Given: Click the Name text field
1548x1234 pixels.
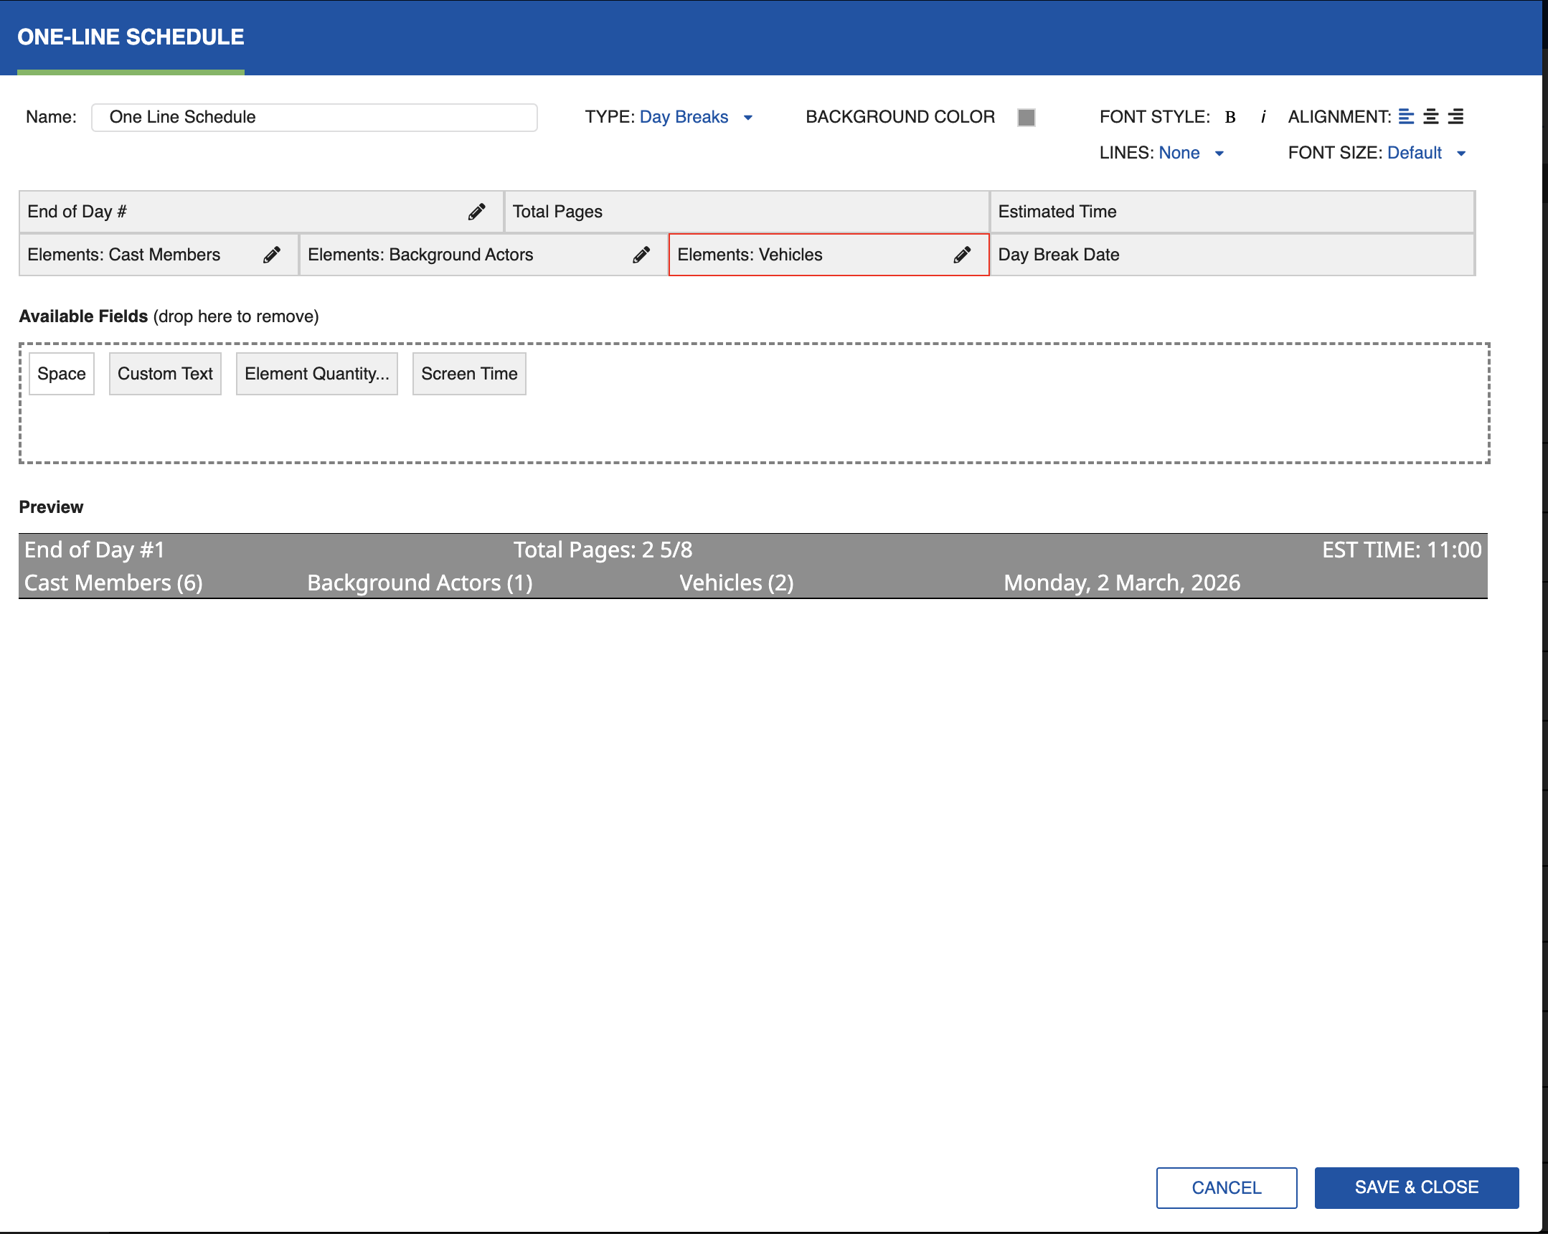Looking at the screenshot, I should (314, 117).
